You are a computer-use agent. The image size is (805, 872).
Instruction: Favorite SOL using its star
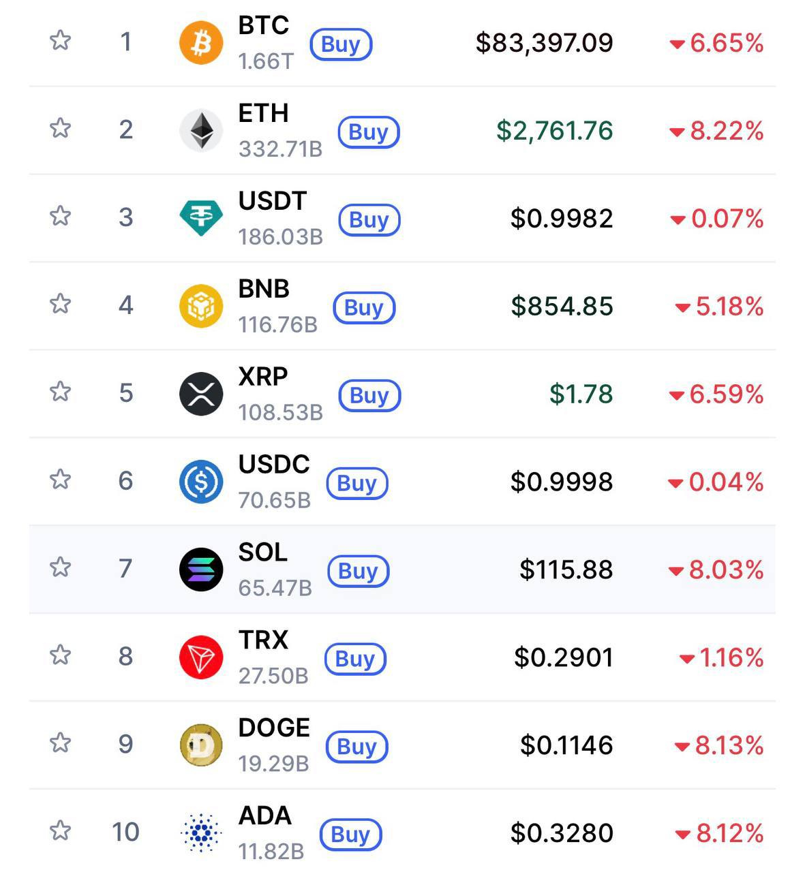[61, 567]
